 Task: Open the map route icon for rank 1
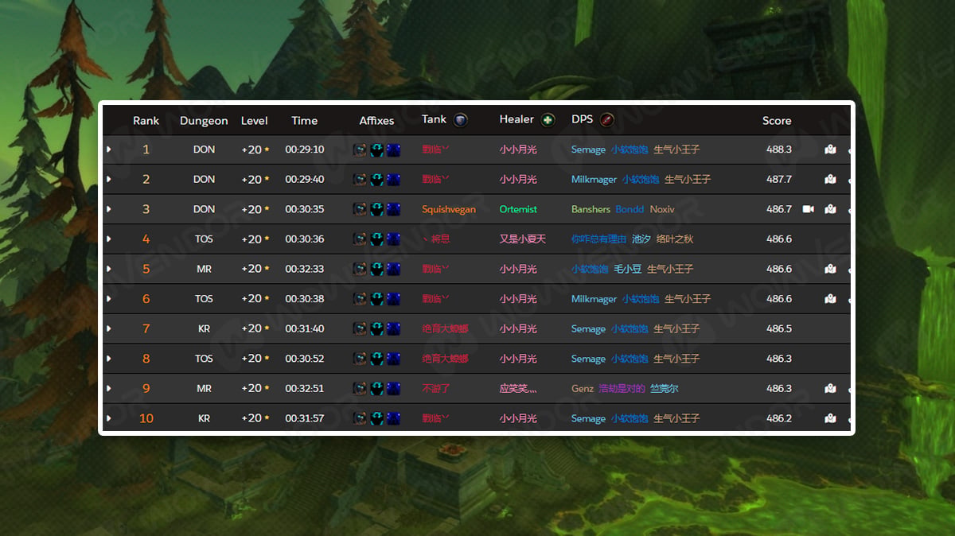point(830,150)
